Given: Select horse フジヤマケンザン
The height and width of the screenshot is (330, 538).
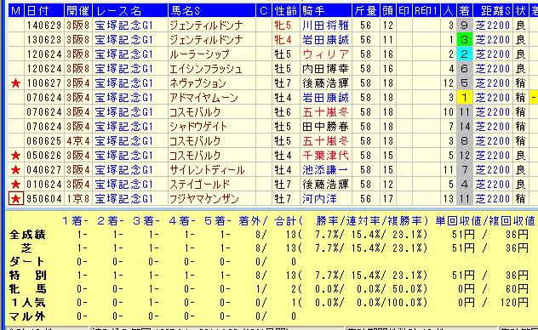Looking at the screenshot, I should [x=203, y=199].
